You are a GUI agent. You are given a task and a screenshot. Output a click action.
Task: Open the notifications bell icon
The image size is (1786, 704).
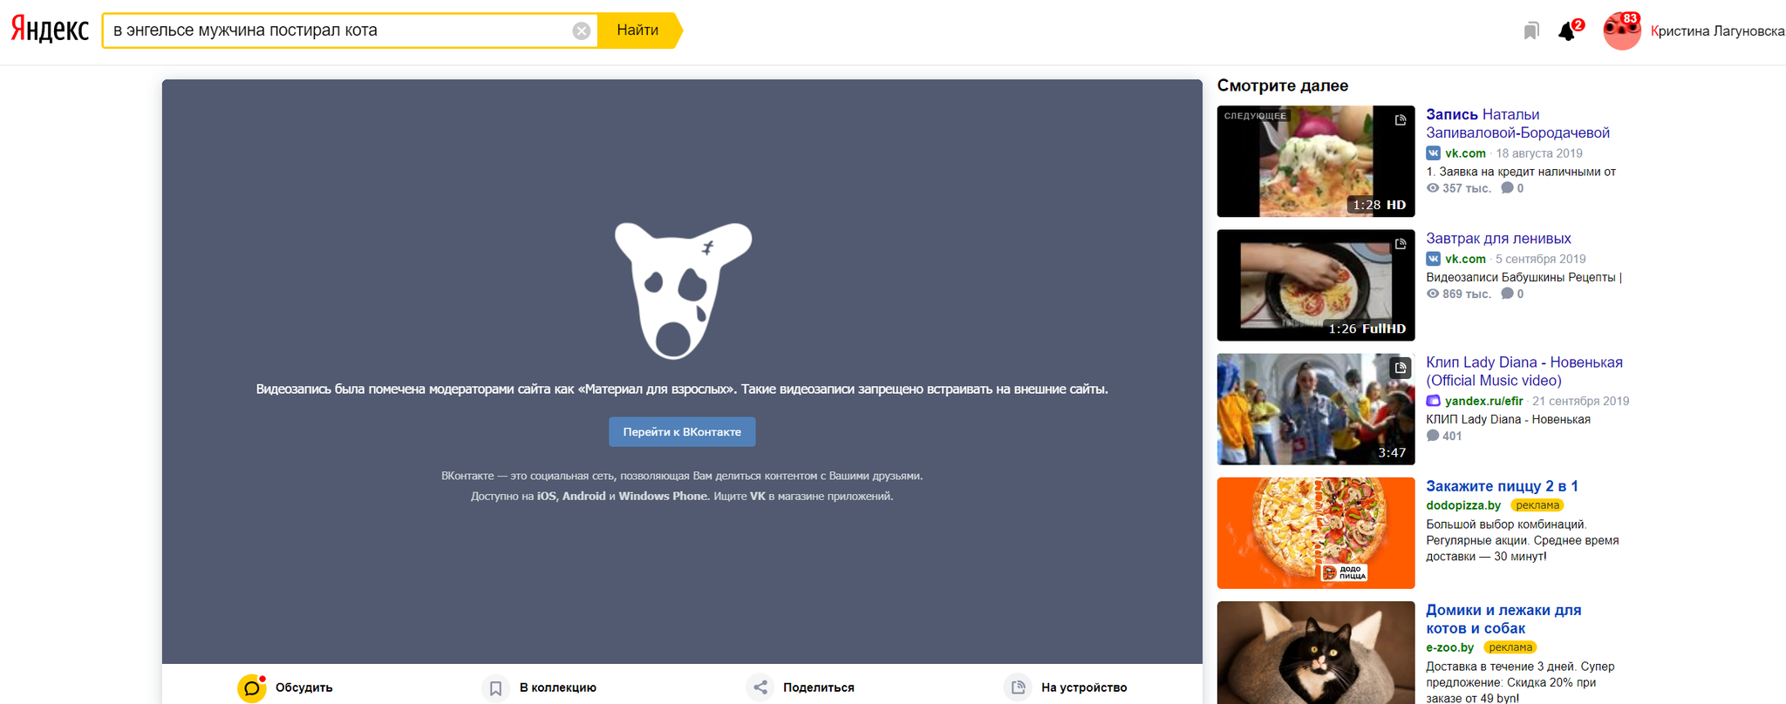(1567, 32)
